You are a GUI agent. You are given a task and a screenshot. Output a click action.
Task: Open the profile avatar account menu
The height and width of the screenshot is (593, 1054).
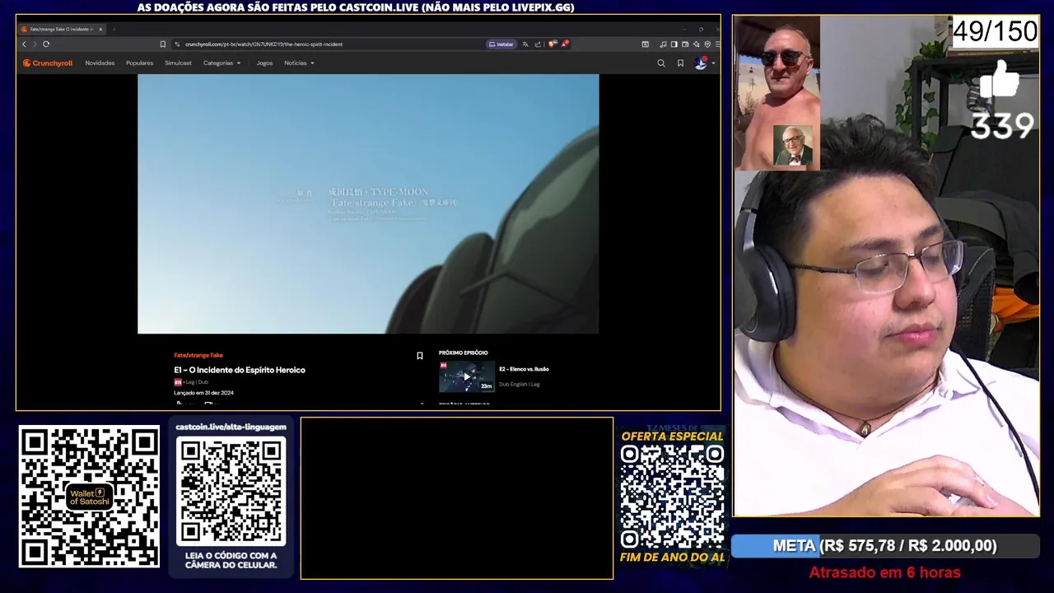click(x=702, y=63)
